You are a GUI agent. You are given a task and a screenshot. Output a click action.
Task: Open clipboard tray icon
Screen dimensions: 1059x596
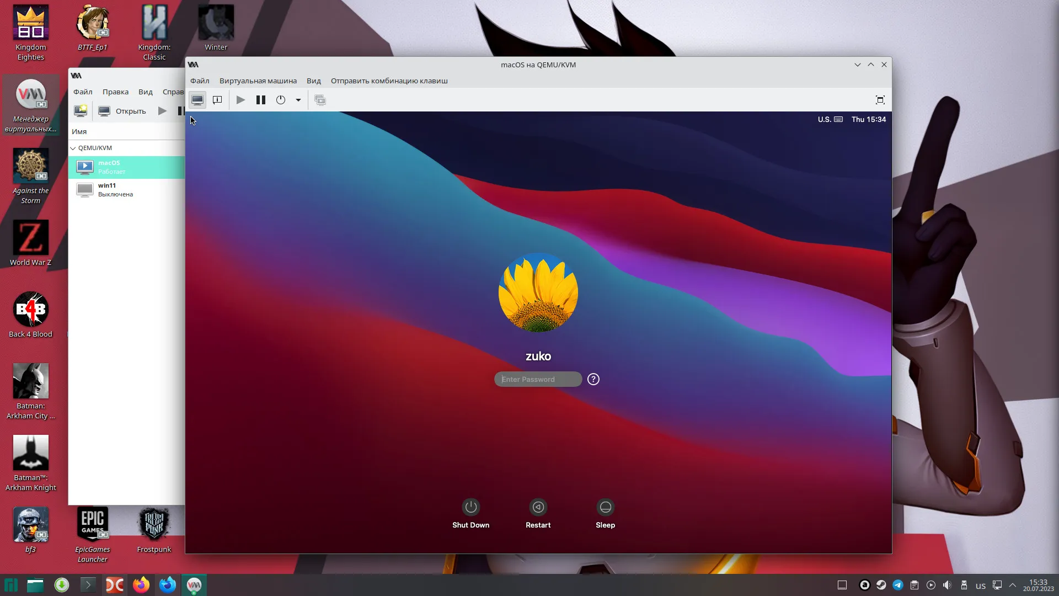pyautogui.click(x=914, y=586)
